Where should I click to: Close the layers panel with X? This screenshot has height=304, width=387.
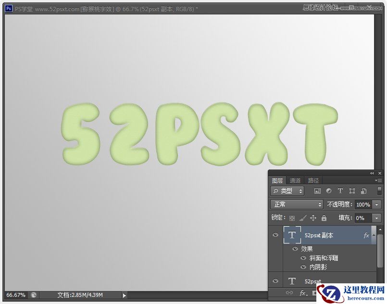(380, 173)
